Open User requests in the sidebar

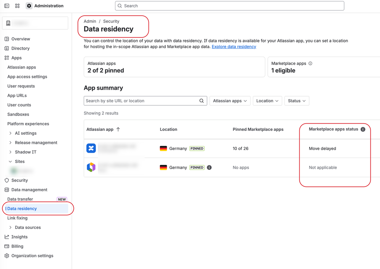pyautogui.click(x=21, y=86)
